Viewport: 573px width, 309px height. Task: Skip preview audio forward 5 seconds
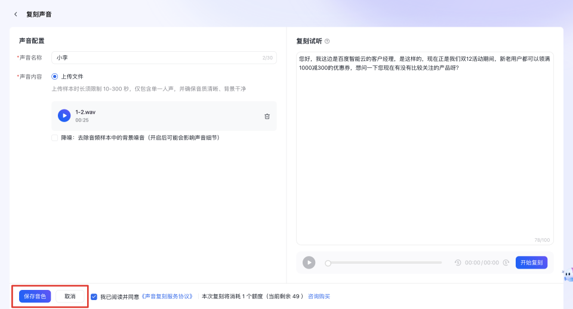click(x=506, y=263)
